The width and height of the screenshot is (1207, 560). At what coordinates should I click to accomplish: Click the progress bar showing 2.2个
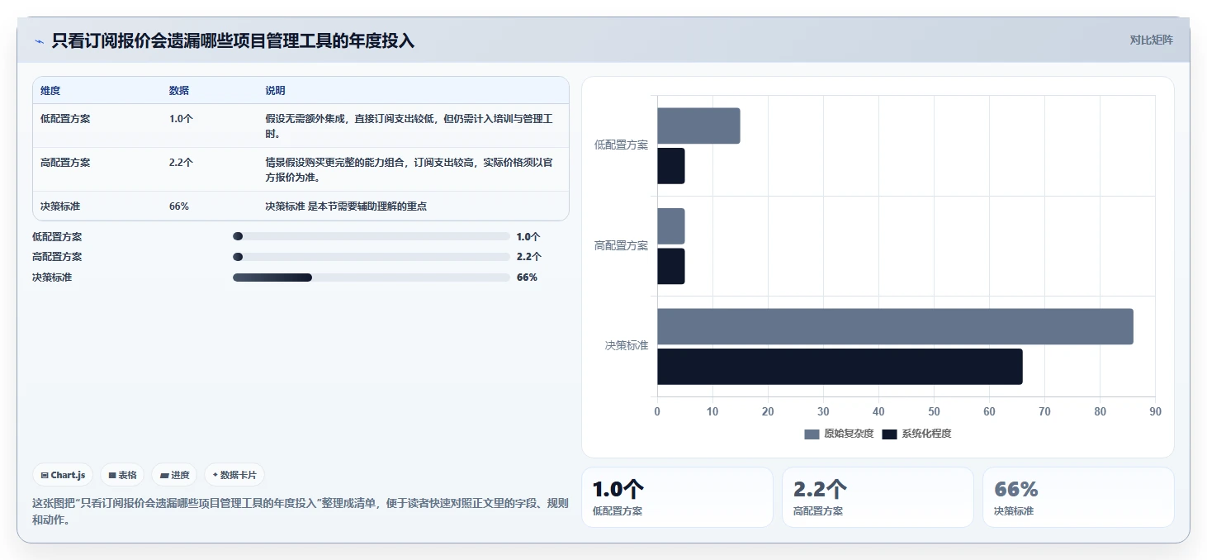[372, 257]
